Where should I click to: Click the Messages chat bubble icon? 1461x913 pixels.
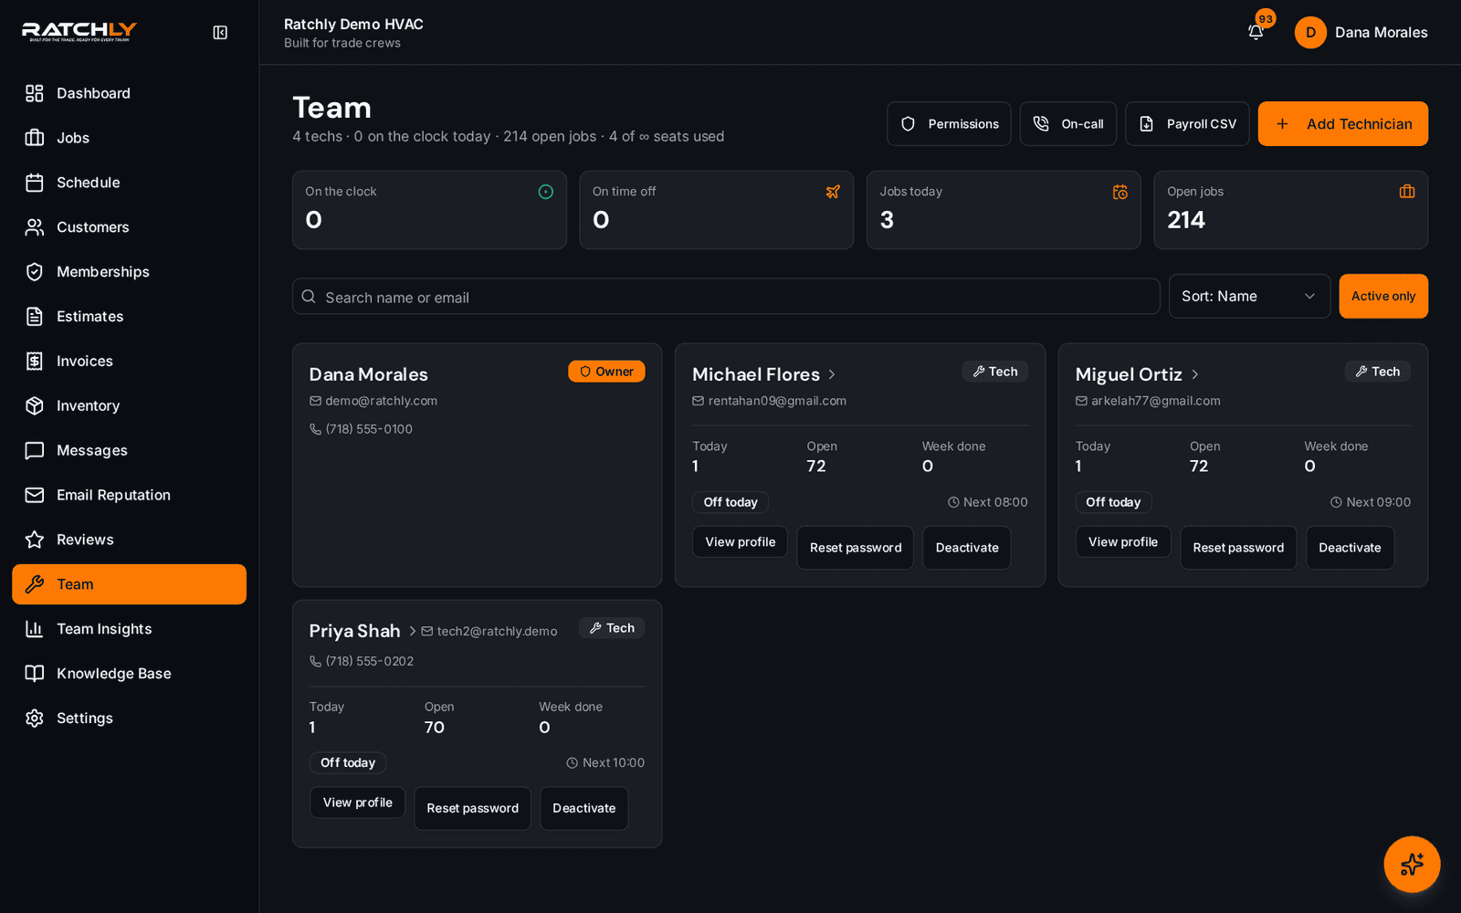35,450
